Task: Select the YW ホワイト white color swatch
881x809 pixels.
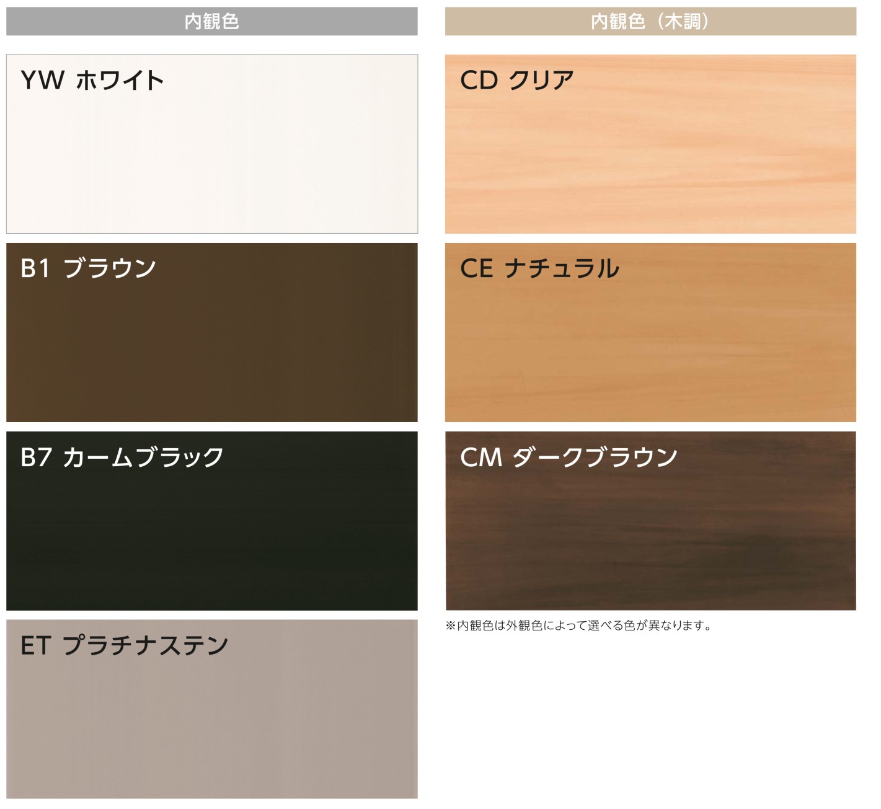Action: (x=211, y=155)
